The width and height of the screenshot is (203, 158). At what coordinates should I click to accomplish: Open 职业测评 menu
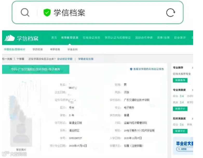pos(180,38)
